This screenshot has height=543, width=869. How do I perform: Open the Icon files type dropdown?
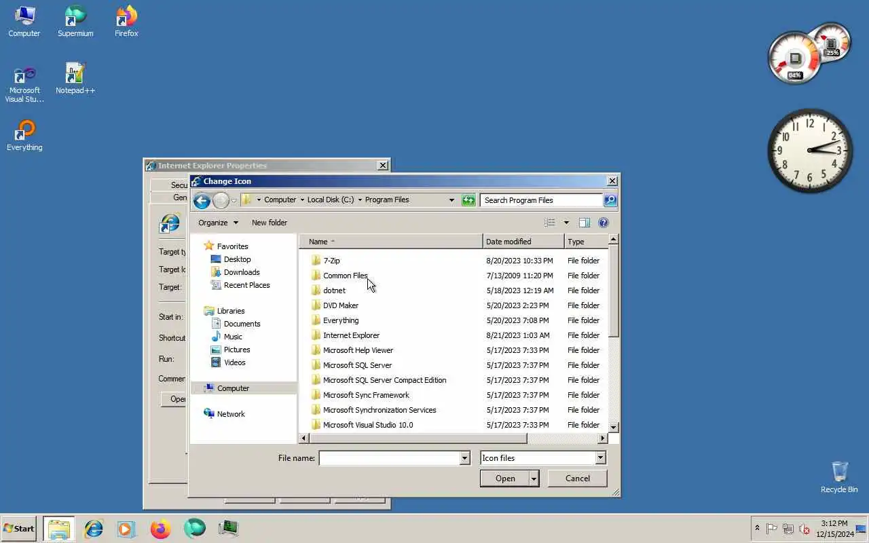[600, 458]
